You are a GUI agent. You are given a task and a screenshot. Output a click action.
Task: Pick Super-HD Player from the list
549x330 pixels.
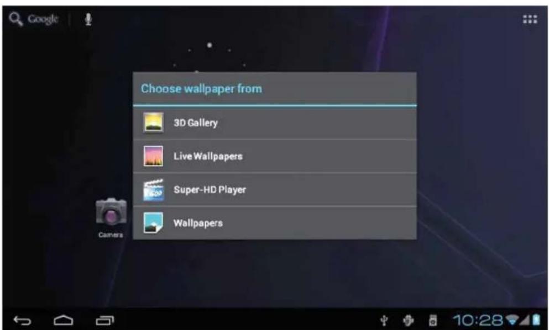(274, 189)
